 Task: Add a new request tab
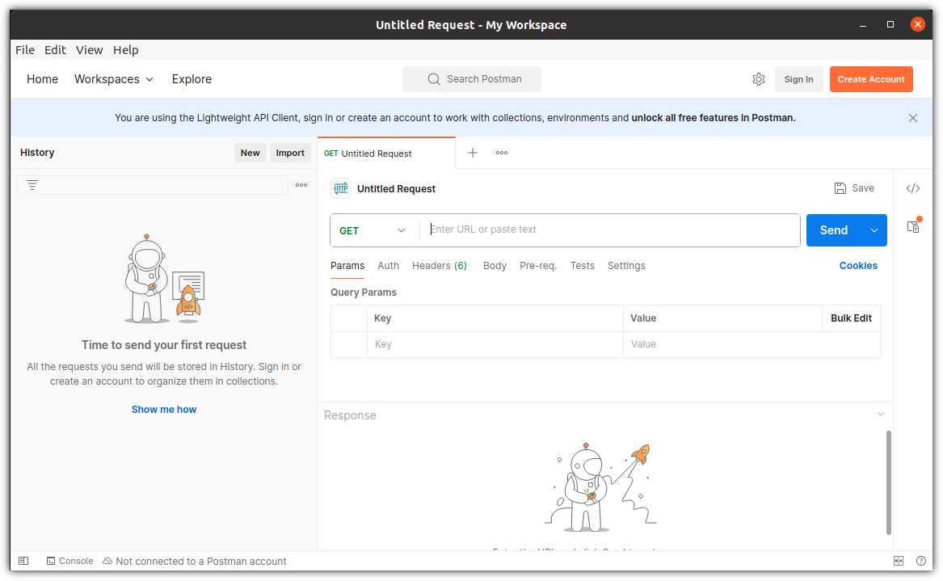pyautogui.click(x=473, y=153)
